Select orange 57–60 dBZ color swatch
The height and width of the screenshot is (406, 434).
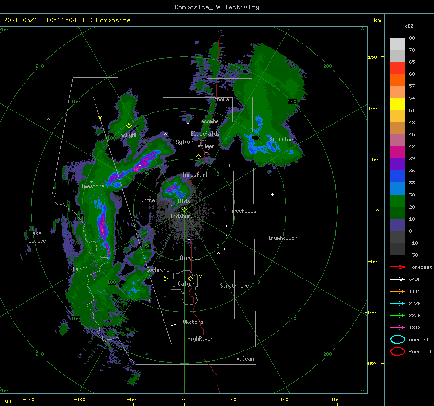(x=397, y=80)
